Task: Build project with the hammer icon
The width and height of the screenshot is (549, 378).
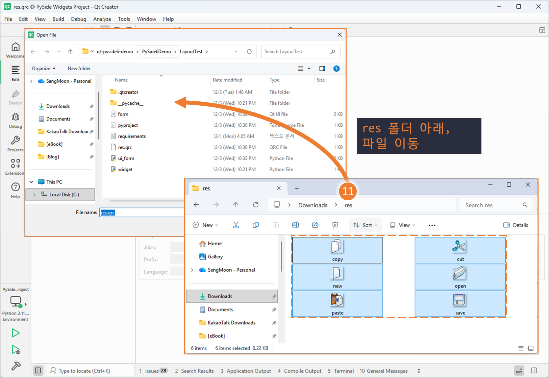Action: click(x=16, y=366)
